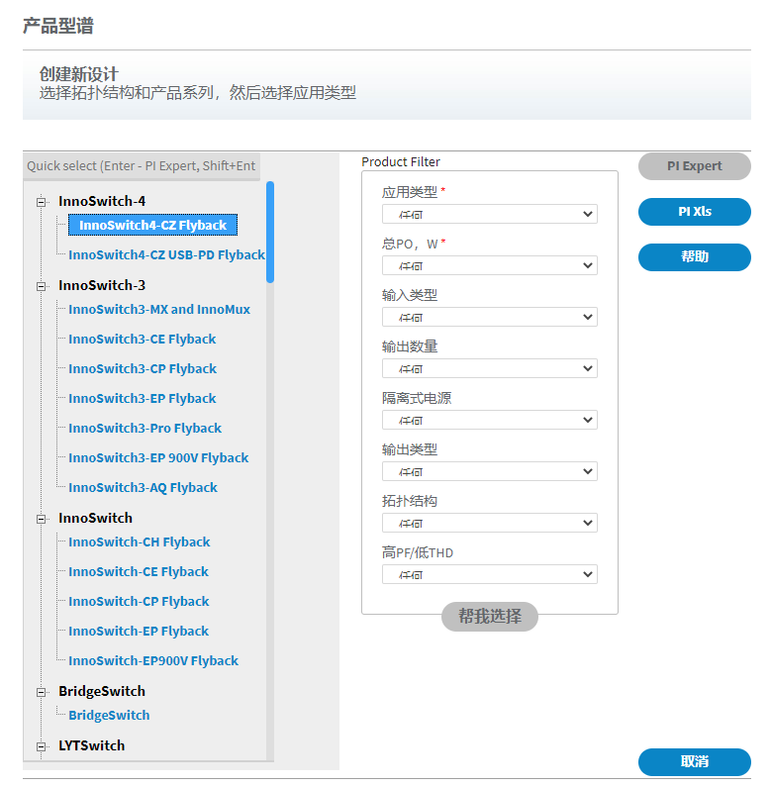Click the InnoSwitch group label
The height and width of the screenshot is (787, 770).
[x=95, y=518]
